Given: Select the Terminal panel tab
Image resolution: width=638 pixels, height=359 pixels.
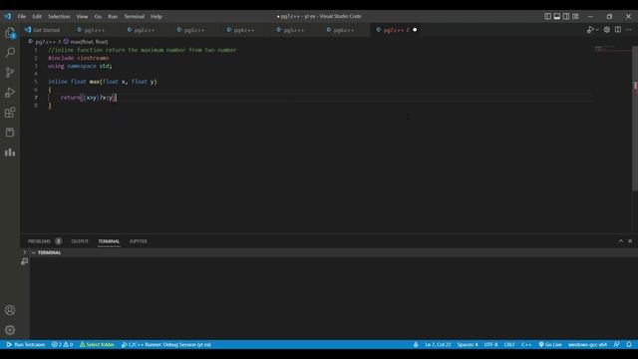Looking at the screenshot, I should pyautogui.click(x=109, y=241).
